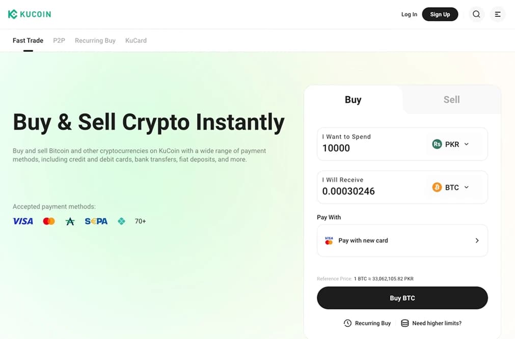Open the Pay with new card options chevron

(477, 240)
